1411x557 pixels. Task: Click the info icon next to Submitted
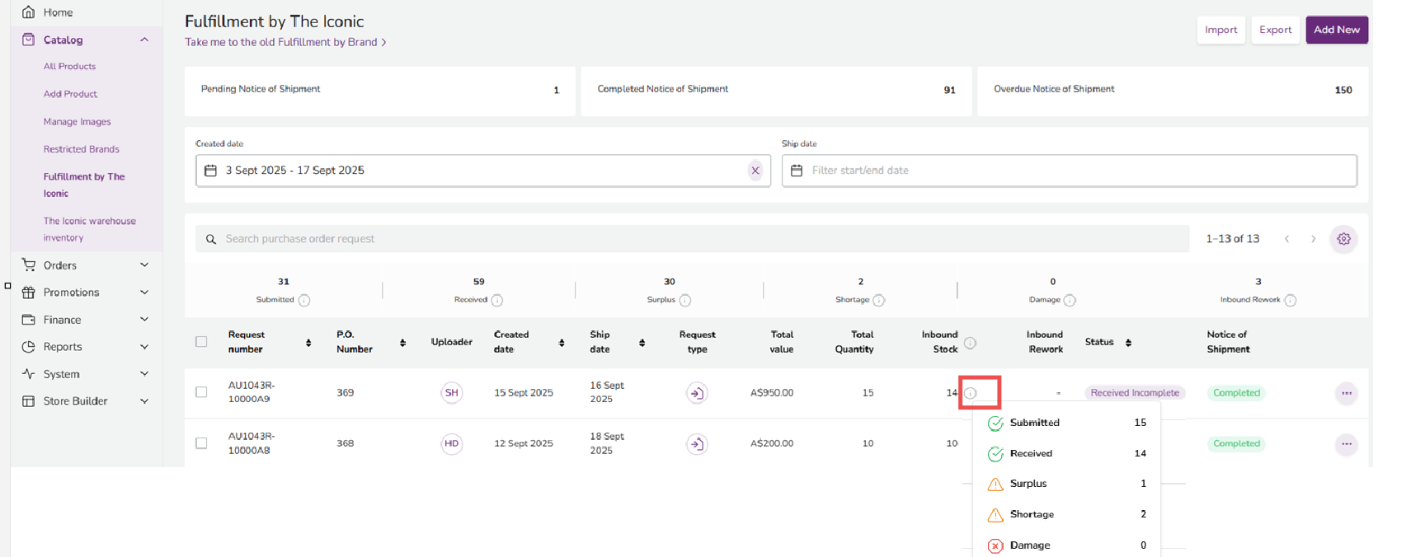point(304,300)
